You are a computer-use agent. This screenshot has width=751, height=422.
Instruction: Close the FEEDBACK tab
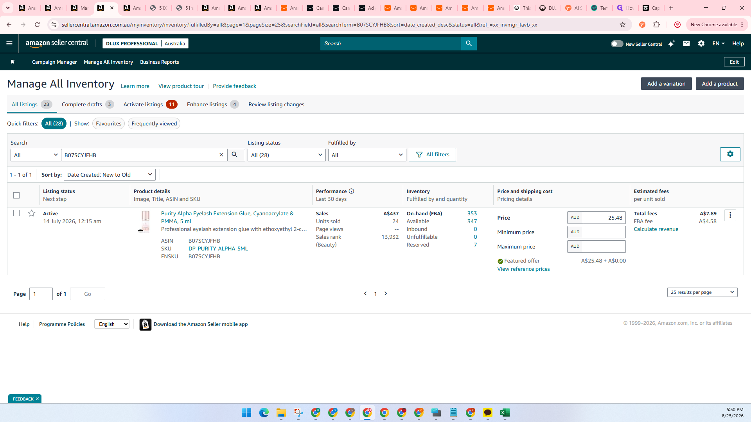tap(37, 399)
